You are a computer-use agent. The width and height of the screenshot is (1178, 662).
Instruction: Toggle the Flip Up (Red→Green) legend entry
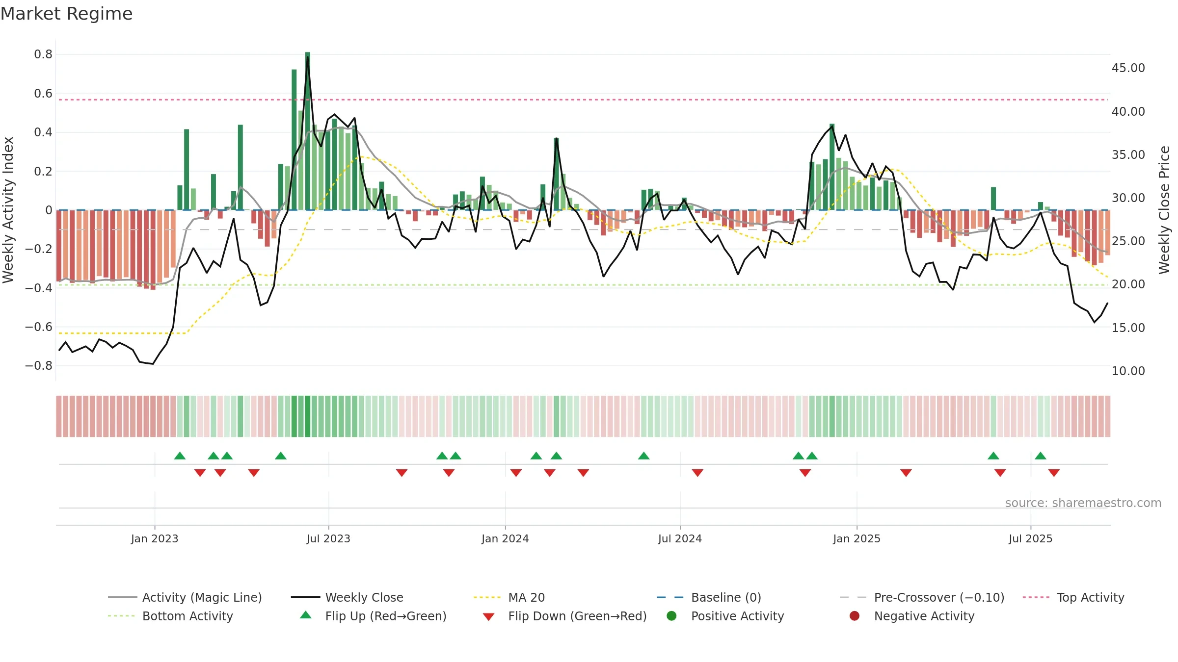click(x=373, y=616)
